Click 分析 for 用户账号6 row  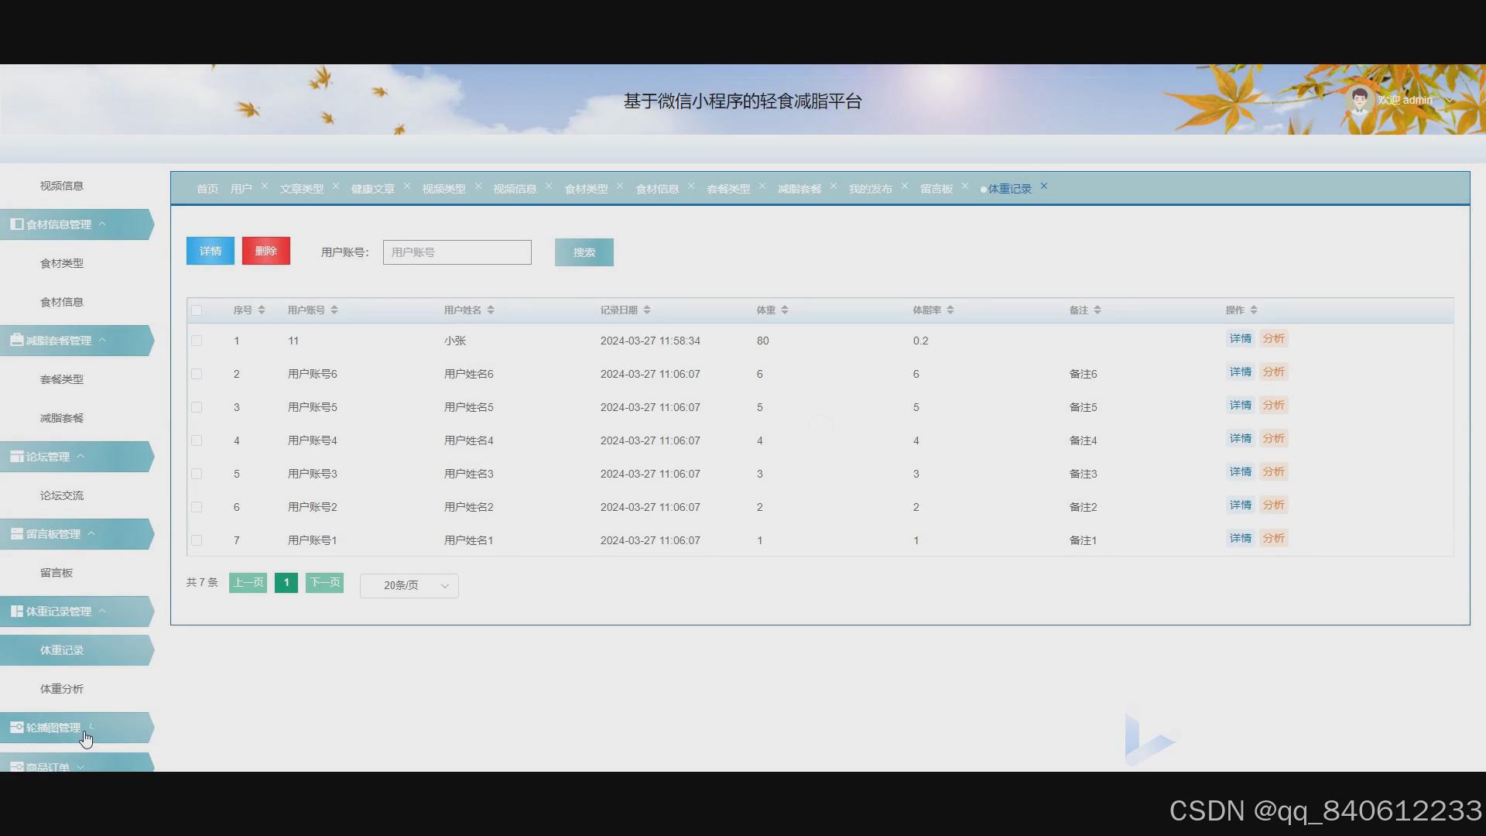coord(1273,372)
